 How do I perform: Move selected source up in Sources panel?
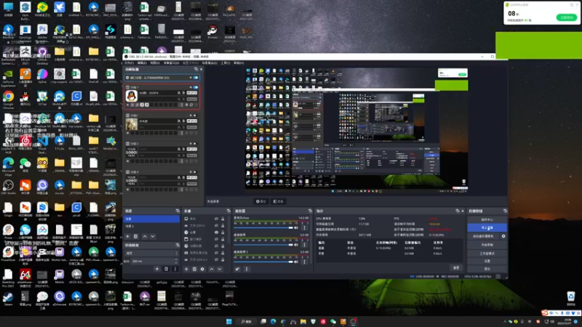[212, 269]
